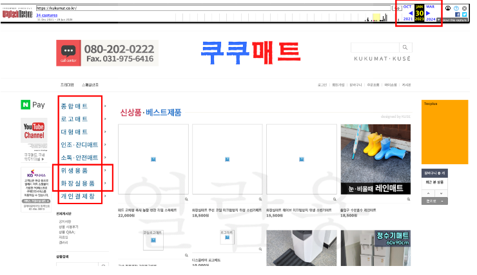Click the 로그인 link in top menu
Image resolution: width=477 pixels, height=275 pixels.
[322, 85]
